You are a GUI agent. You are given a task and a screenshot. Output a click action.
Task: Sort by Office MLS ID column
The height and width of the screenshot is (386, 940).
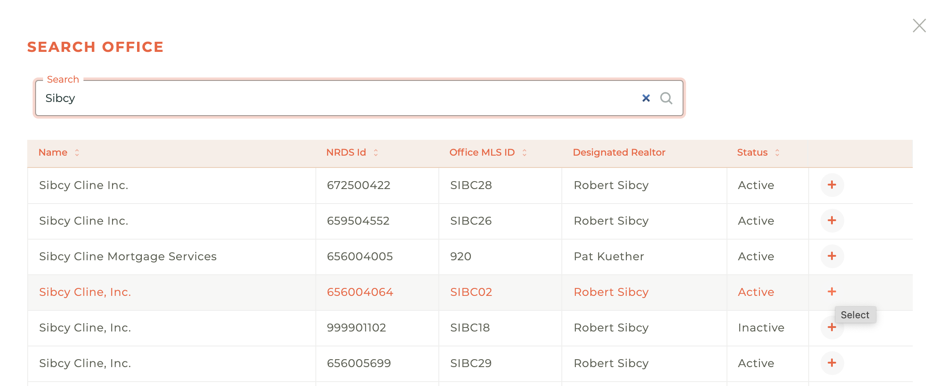pos(488,152)
